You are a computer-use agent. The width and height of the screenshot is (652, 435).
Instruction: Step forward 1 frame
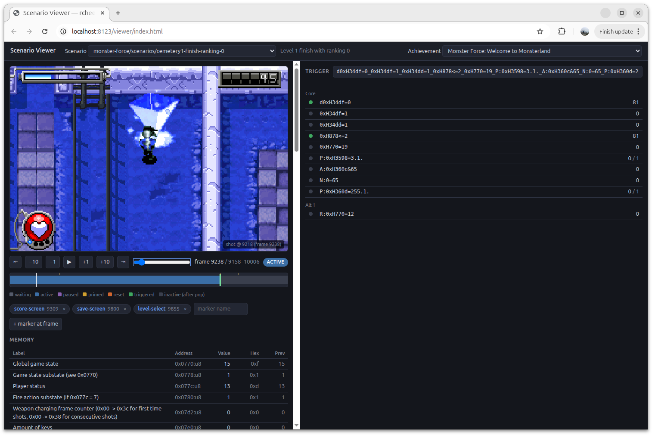point(86,262)
